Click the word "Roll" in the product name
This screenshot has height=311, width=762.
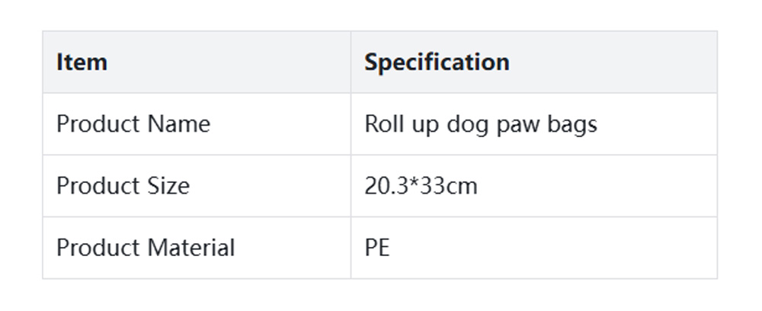pyautogui.click(x=382, y=123)
